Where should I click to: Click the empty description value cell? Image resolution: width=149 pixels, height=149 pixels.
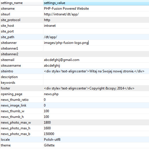point(96,77)
